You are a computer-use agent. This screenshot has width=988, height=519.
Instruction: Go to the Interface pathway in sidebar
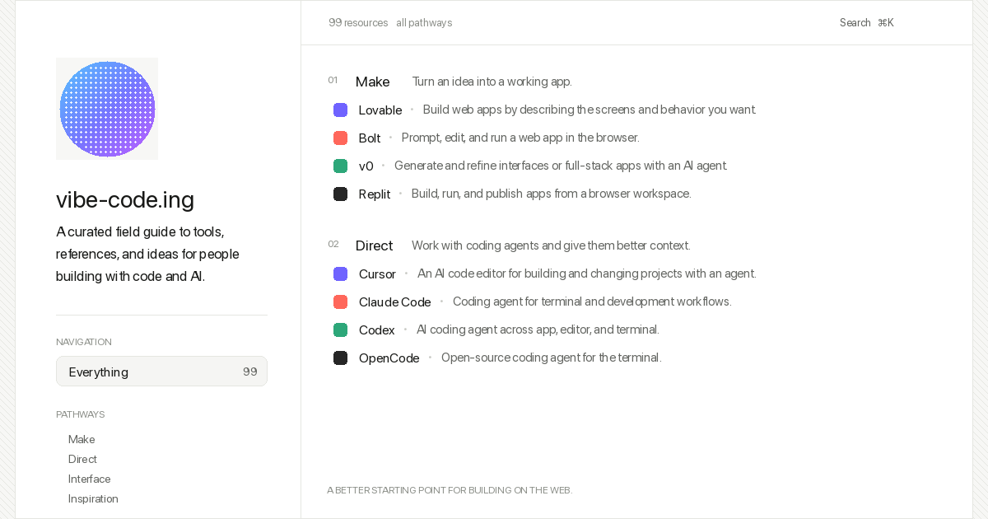[89, 479]
